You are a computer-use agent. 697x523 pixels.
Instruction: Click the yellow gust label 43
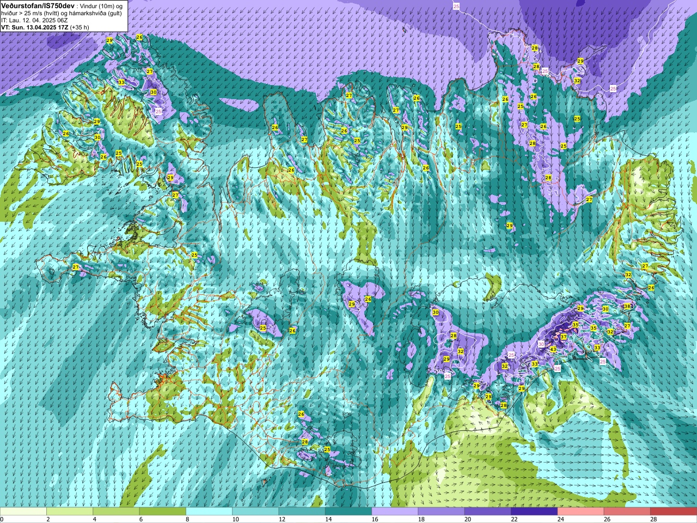pyautogui.click(x=553, y=349)
